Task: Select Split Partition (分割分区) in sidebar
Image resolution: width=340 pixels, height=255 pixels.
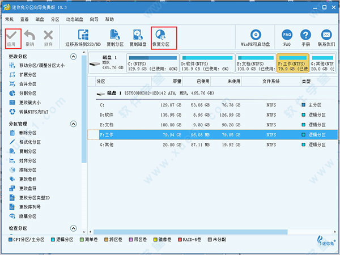Action: [23, 93]
